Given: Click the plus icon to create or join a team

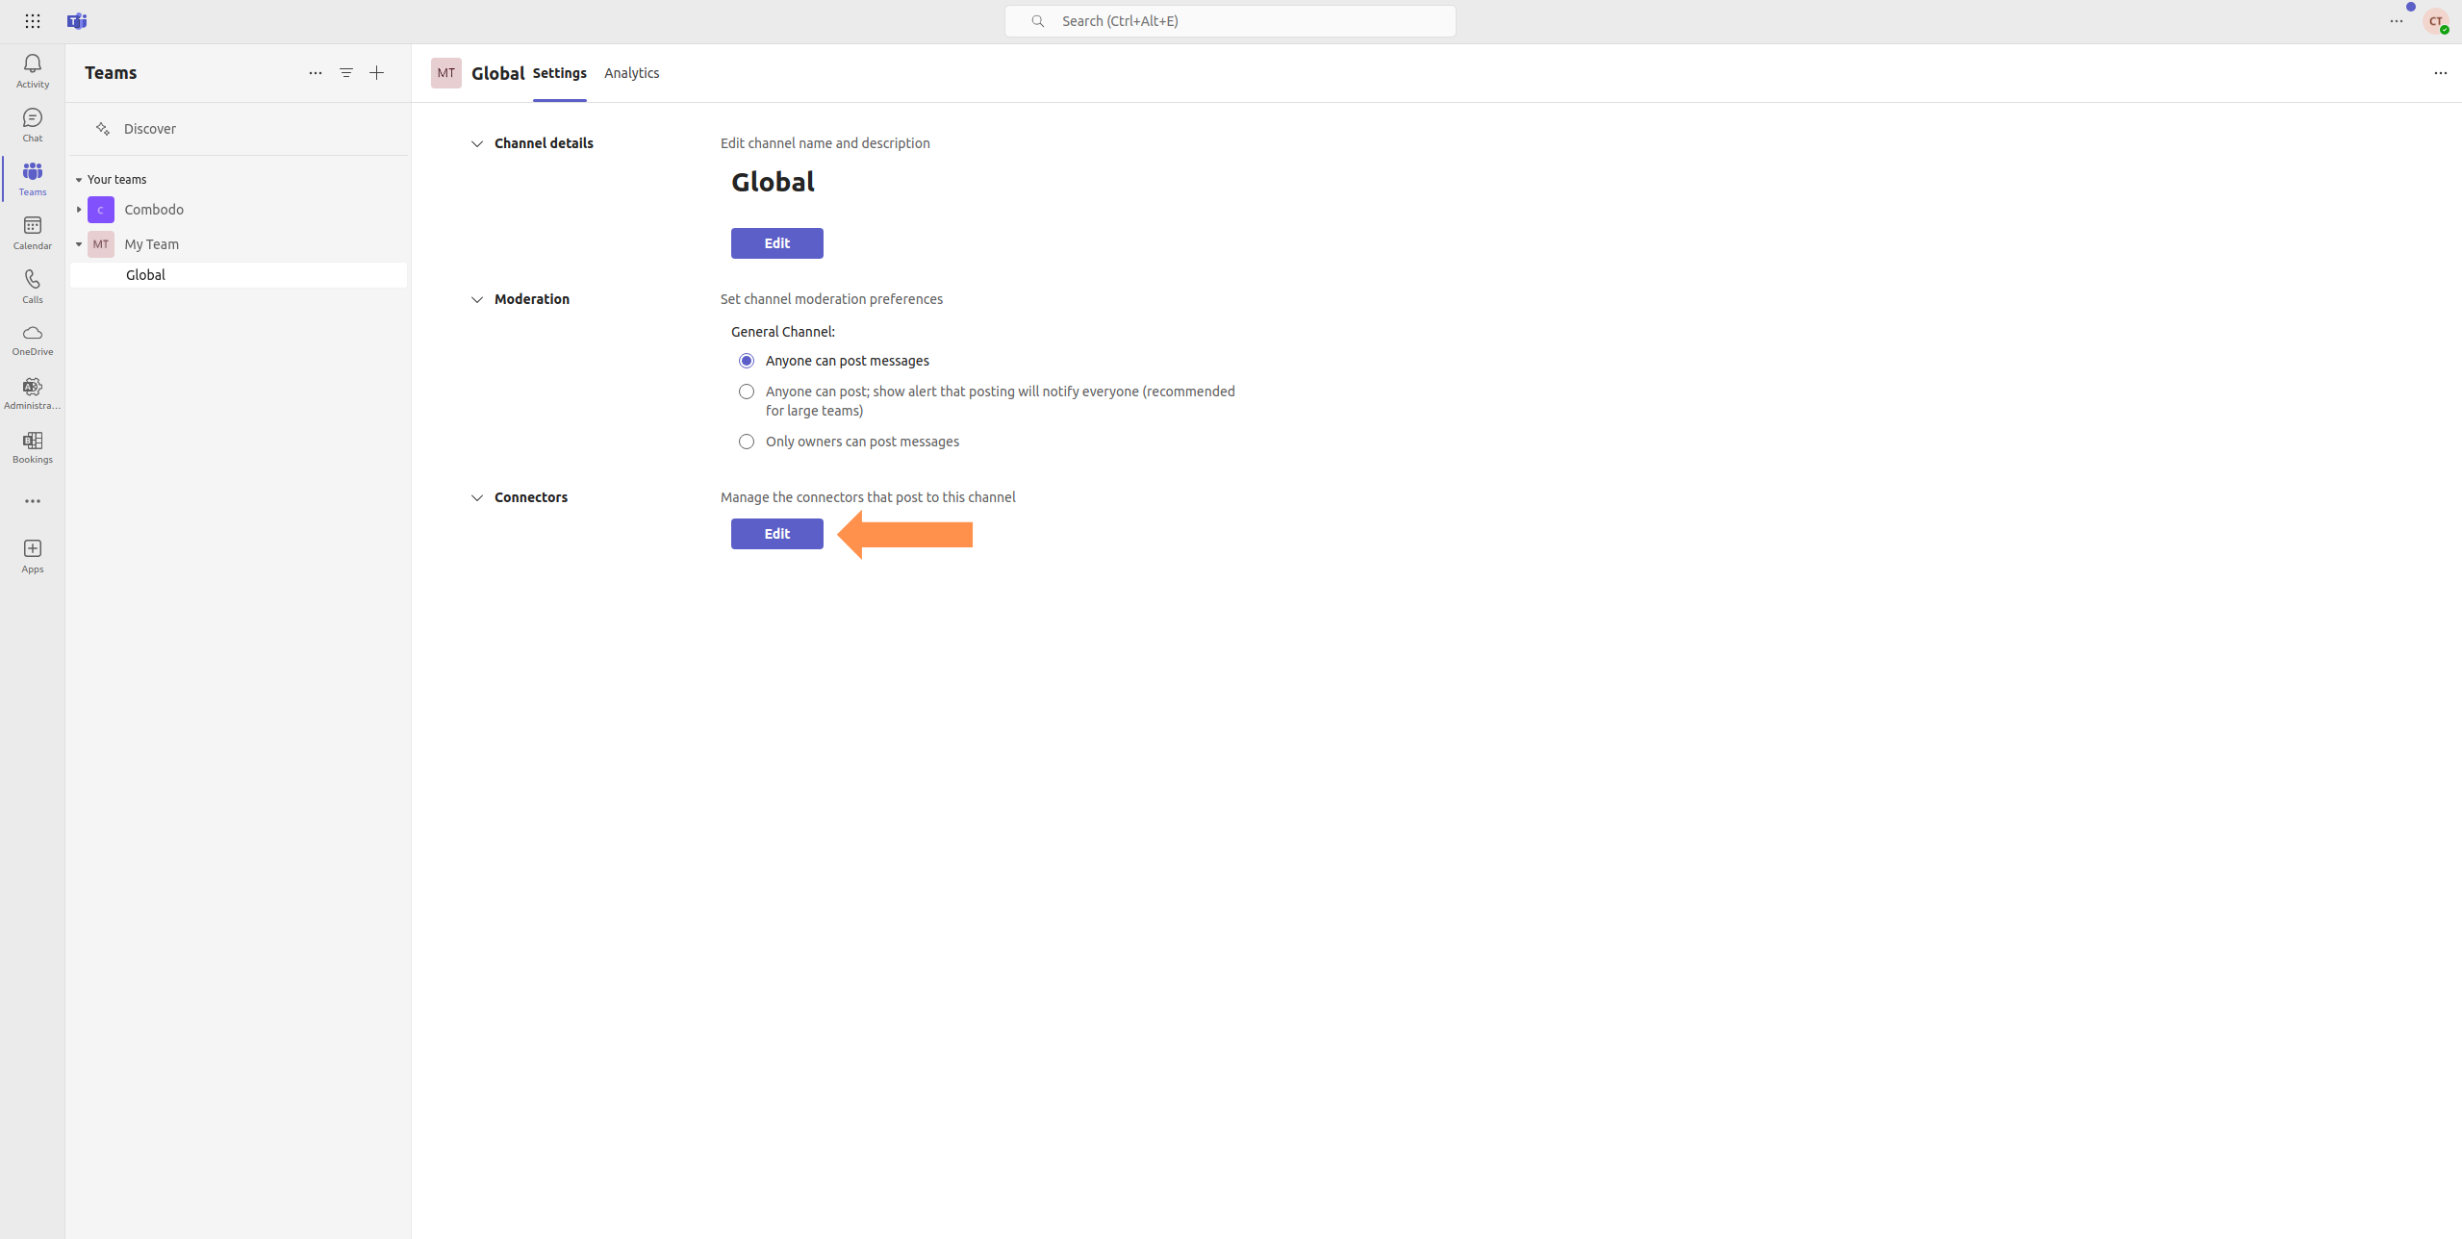Looking at the screenshot, I should coord(377,73).
